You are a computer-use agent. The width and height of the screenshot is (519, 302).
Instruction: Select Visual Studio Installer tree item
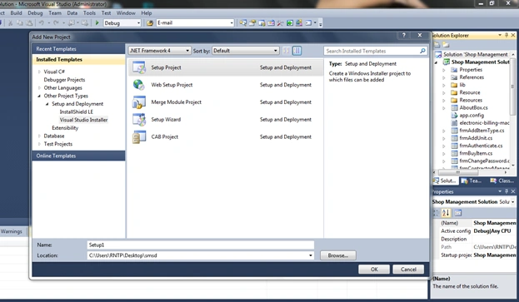tap(84, 120)
